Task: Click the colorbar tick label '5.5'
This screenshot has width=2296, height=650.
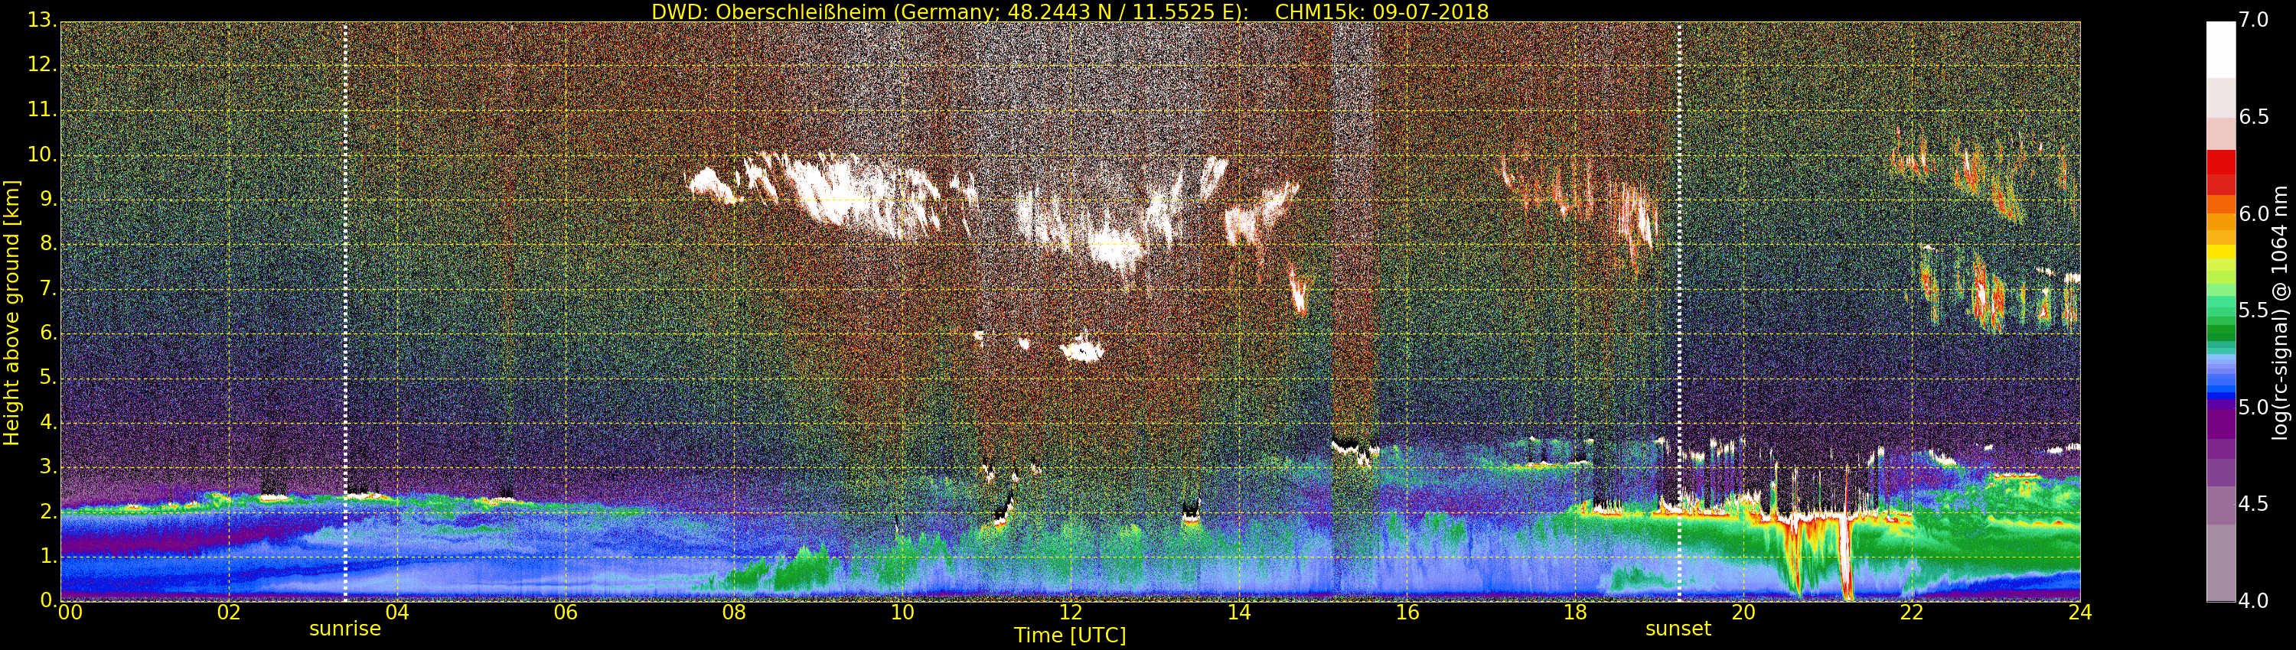Action: (x=2253, y=310)
